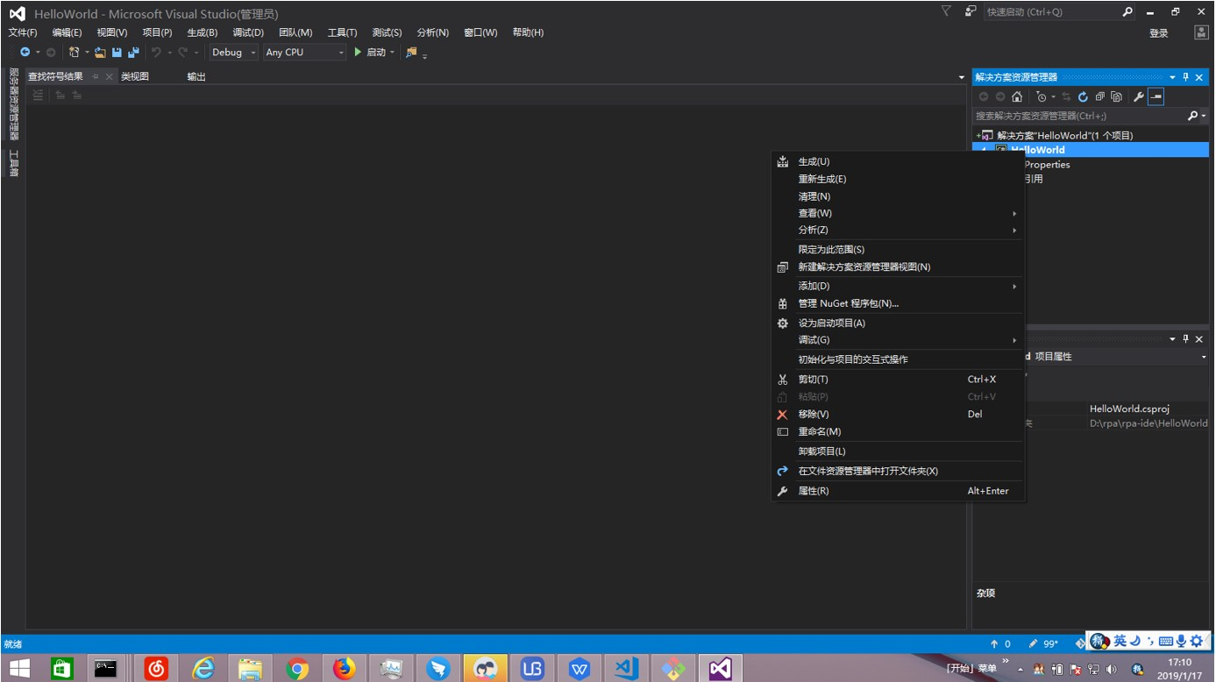Click the open file folder toolbar icon

click(100, 53)
